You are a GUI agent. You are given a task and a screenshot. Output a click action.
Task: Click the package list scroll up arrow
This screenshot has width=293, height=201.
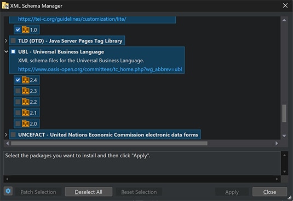pyautogui.click(x=284, y=20)
